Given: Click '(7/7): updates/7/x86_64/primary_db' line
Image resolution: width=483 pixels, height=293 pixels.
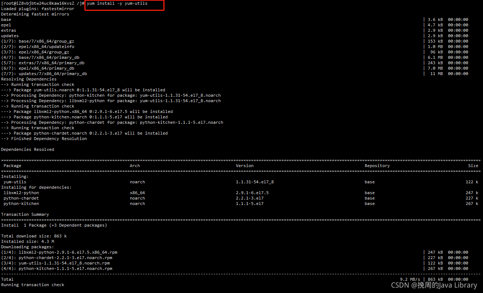Looking at the screenshot, I should tap(44, 74).
